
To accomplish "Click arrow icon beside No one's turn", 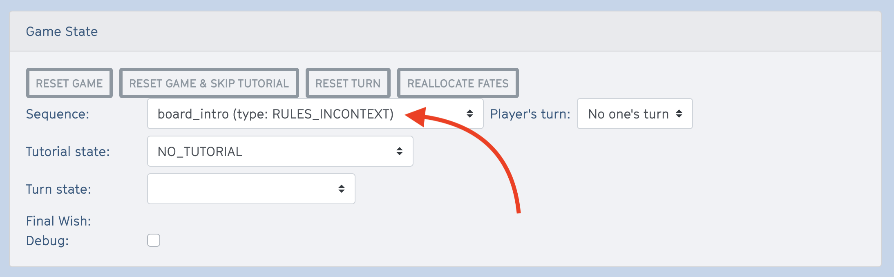I will (679, 114).
